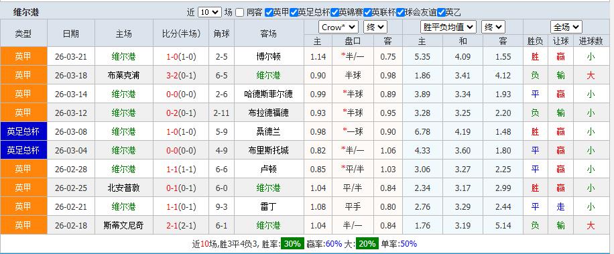Click the 胜负 column header
This screenshot has height=254, width=614.
coord(536,41)
